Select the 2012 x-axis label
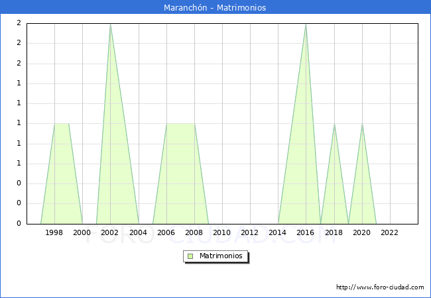Viewport: 431px width, 298px height. (249, 232)
